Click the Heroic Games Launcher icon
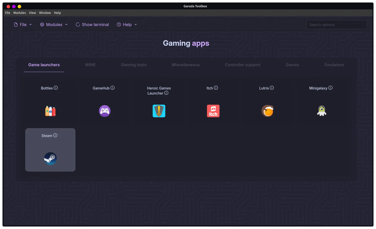 pos(159,111)
